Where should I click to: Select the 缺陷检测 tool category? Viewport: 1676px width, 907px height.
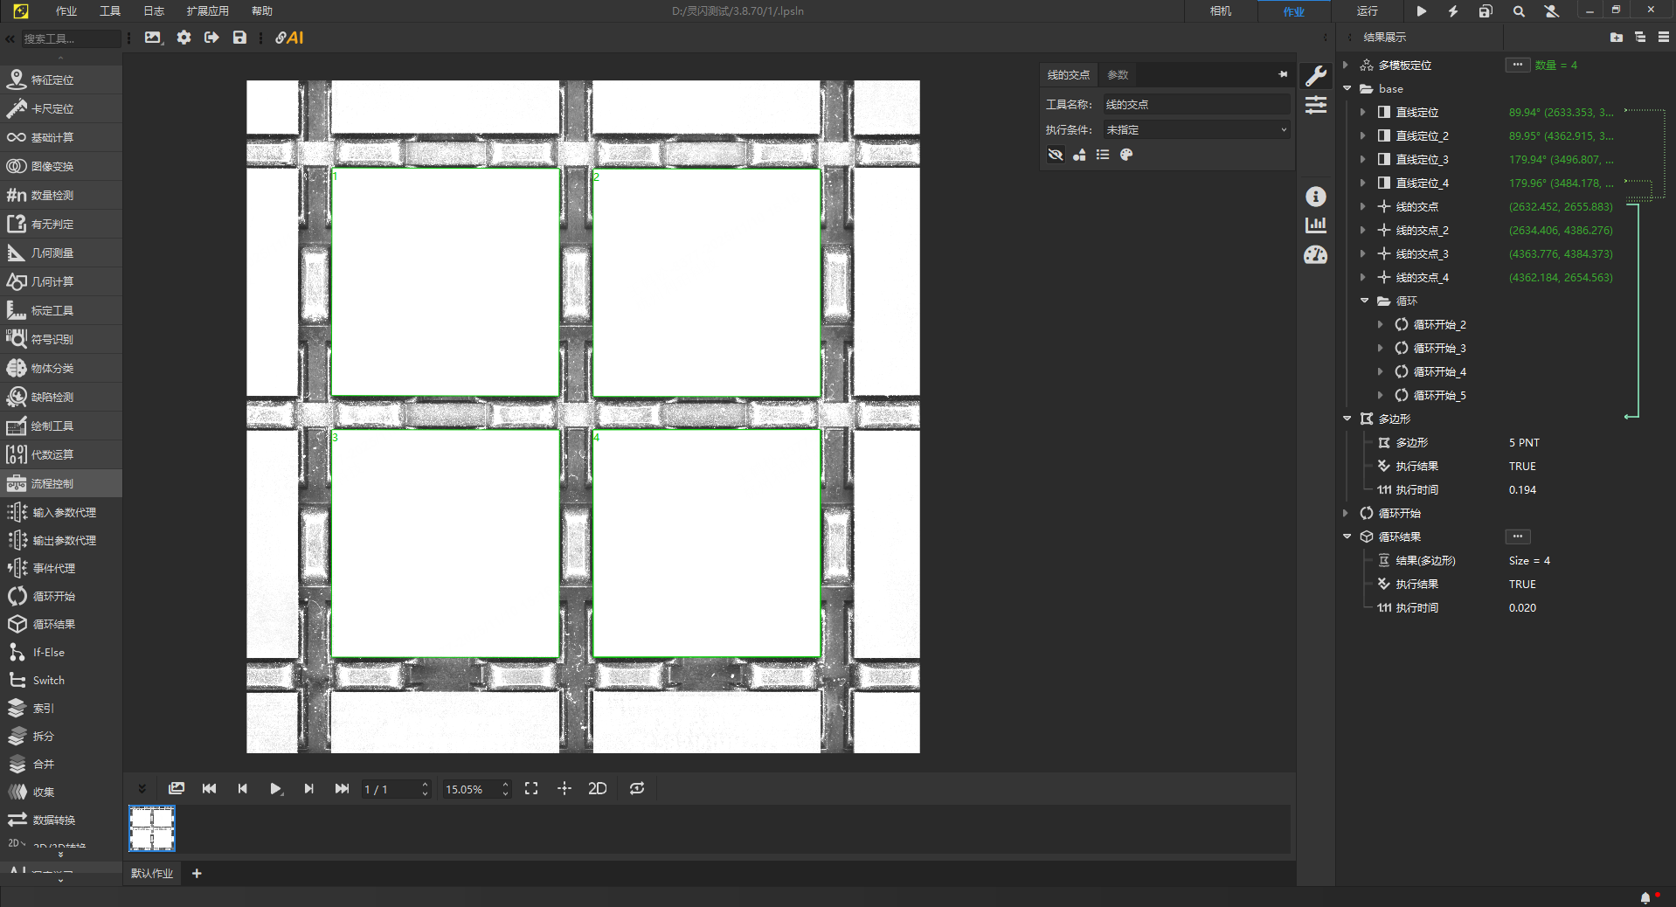[x=52, y=398]
